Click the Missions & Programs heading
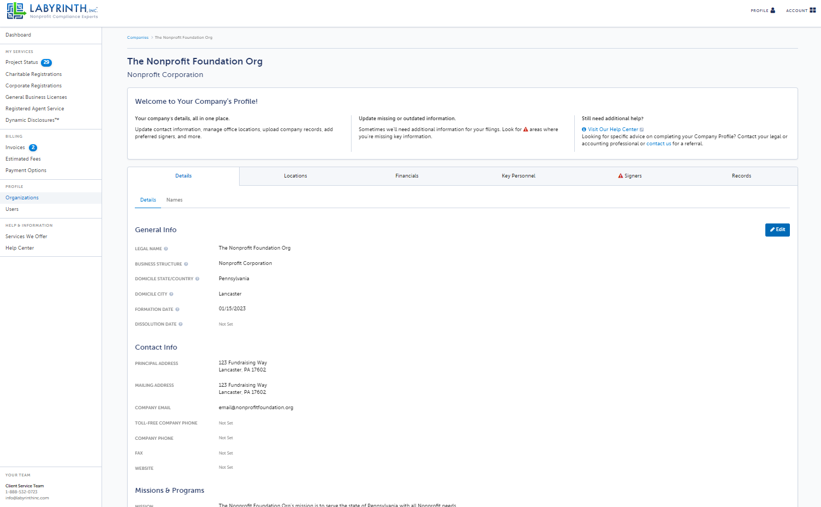This screenshot has height=507, width=821. point(170,491)
